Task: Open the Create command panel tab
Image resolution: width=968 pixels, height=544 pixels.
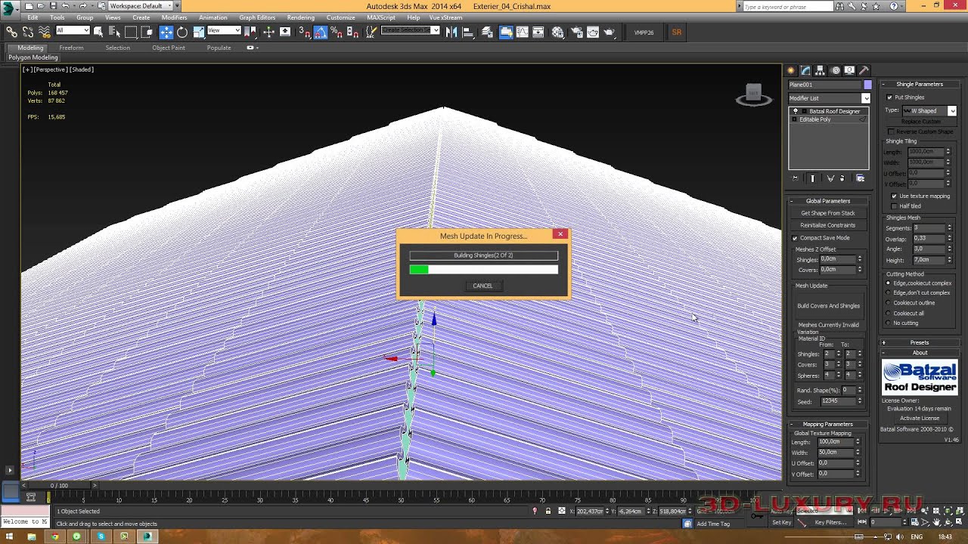Action: click(791, 70)
